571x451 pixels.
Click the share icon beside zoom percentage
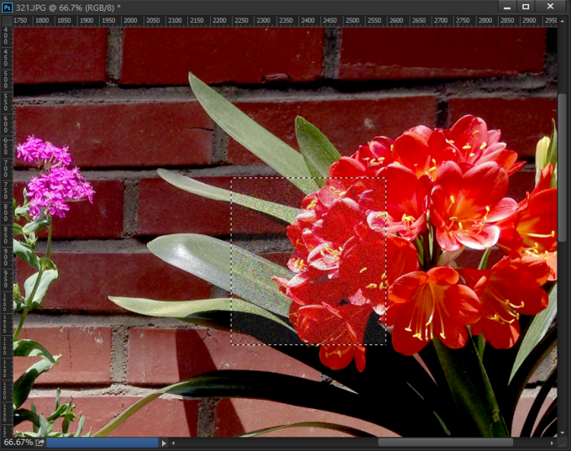point(40,443)
